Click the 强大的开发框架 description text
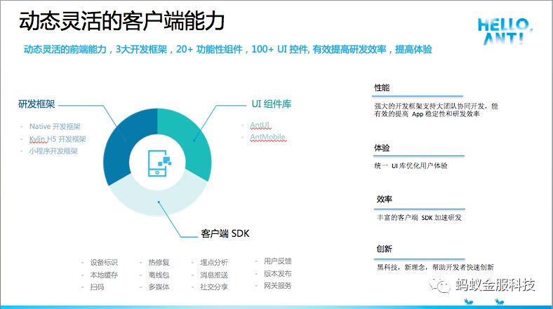 [436, 110]
